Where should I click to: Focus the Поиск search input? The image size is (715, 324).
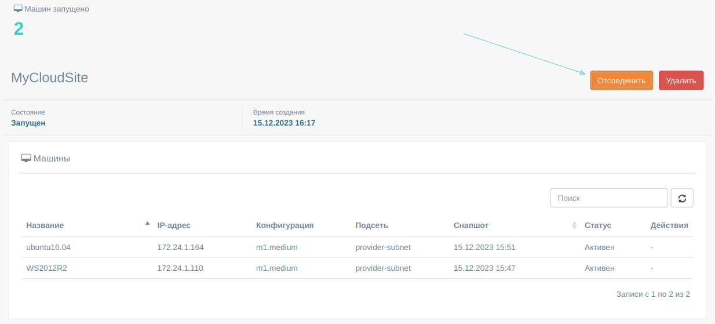click(x=609, y=198)
